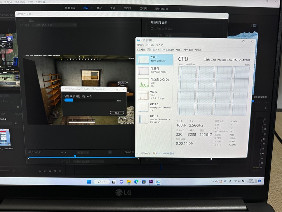Click Task Manager icon on taskbar
The image size is (282, 212).
point(158,182)
